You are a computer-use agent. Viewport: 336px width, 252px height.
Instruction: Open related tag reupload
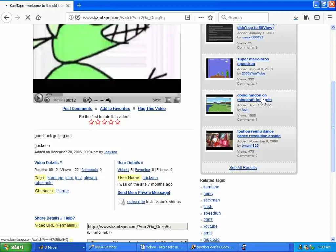tap(211, 240)
